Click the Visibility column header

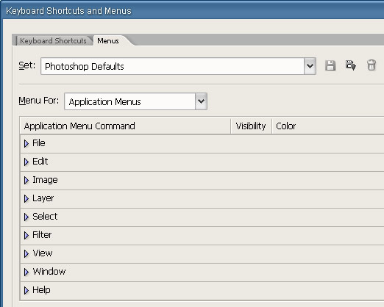tap(251, 126)
